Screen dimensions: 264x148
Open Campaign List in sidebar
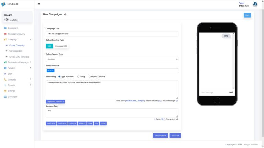click(x=16, y=51)
